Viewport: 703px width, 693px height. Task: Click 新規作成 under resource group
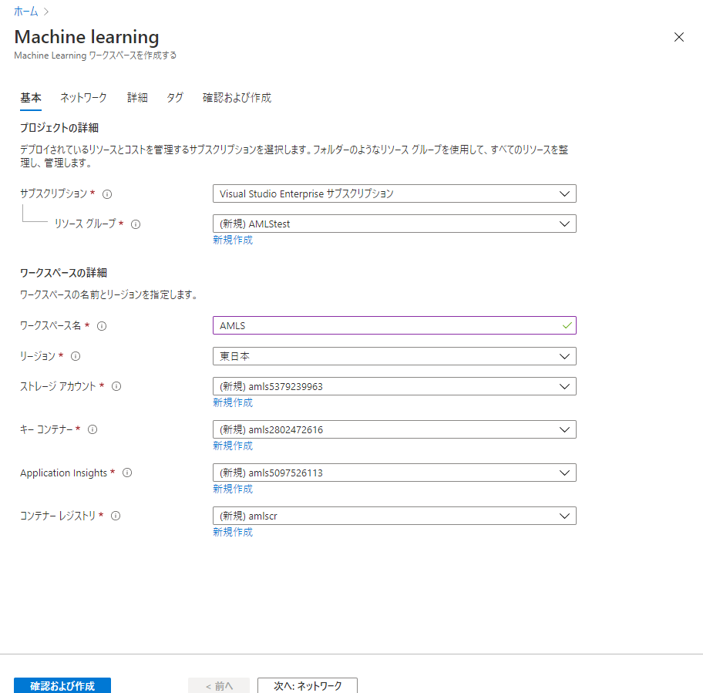tap(233, 240)
